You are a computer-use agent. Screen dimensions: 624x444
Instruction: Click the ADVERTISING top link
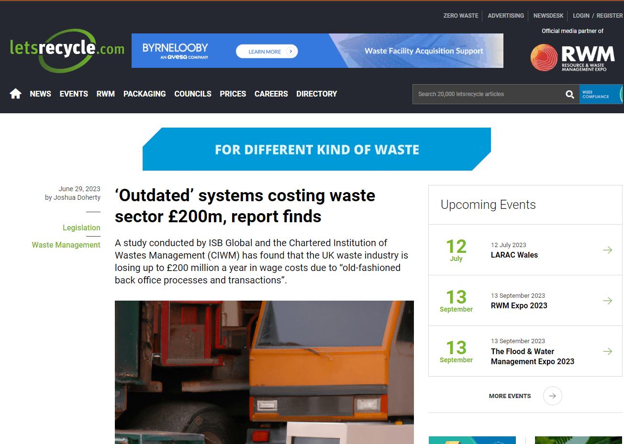point(506,16)
